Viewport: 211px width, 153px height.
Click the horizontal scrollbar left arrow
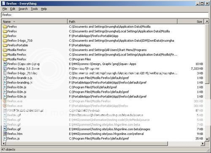(4, 144)
